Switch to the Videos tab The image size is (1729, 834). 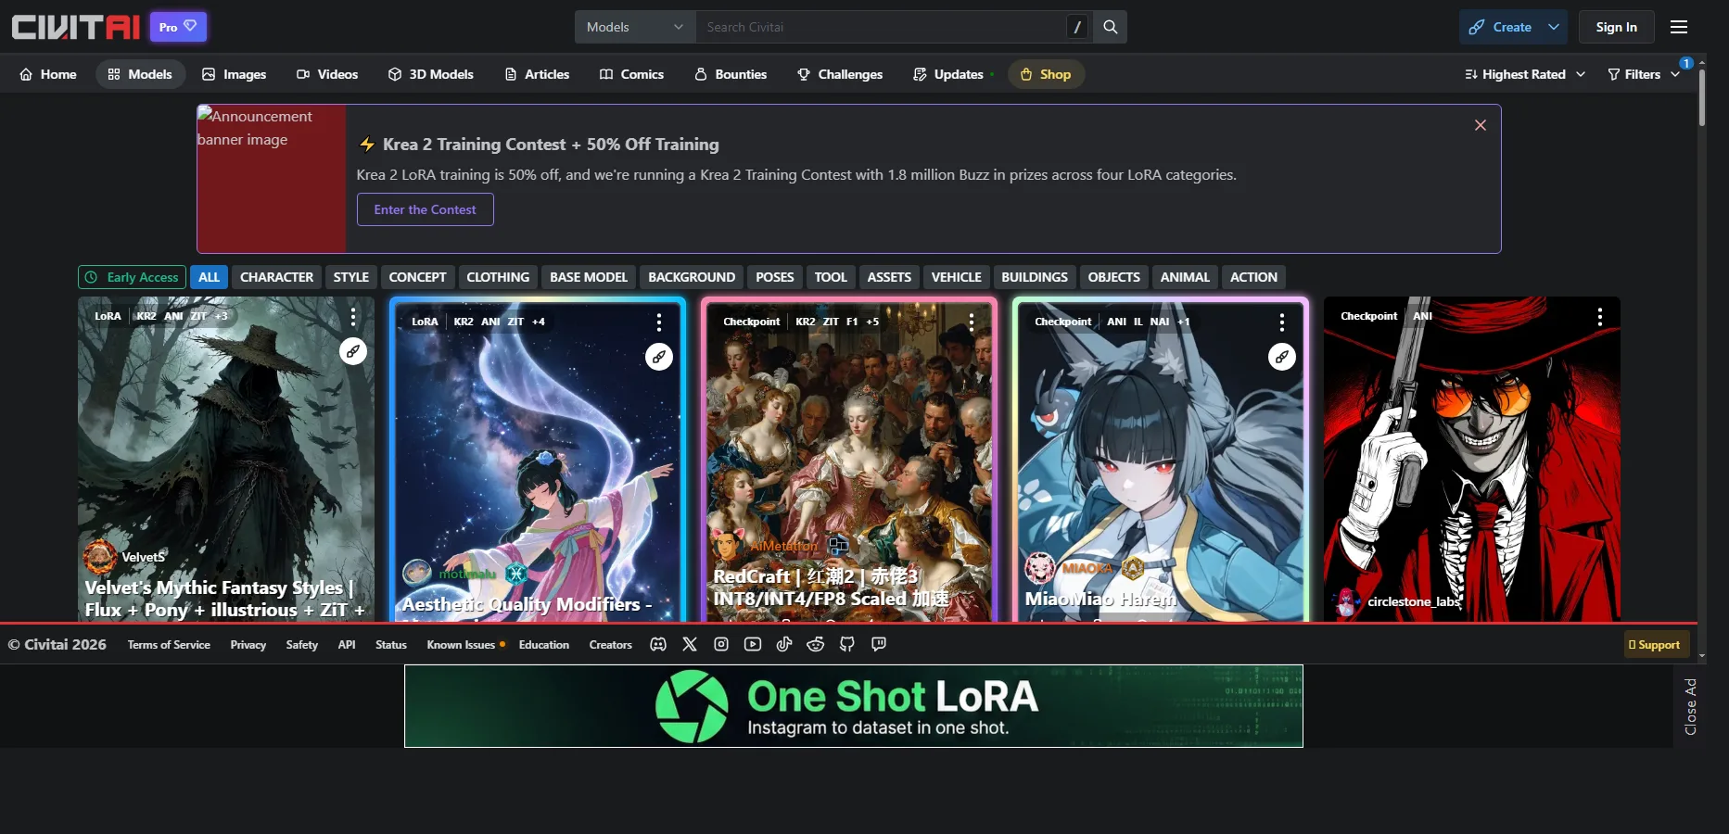coord(327,74)
